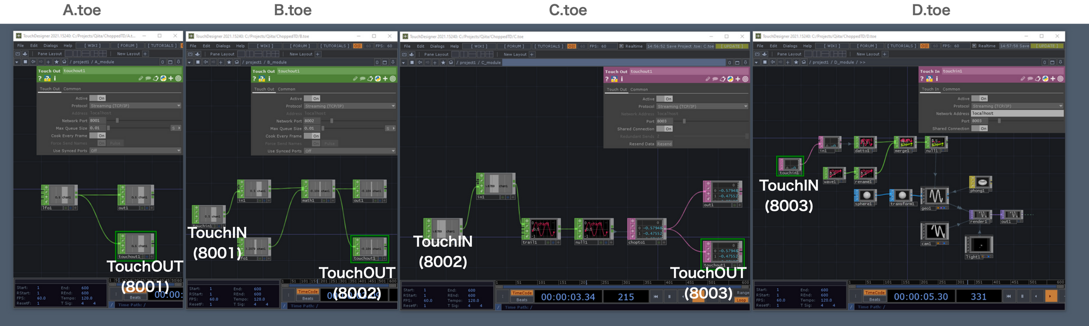The height and width of the screenshot is (326, 1089).
Task: Toggle Shared Connection in D.toe
Action: 980,129
